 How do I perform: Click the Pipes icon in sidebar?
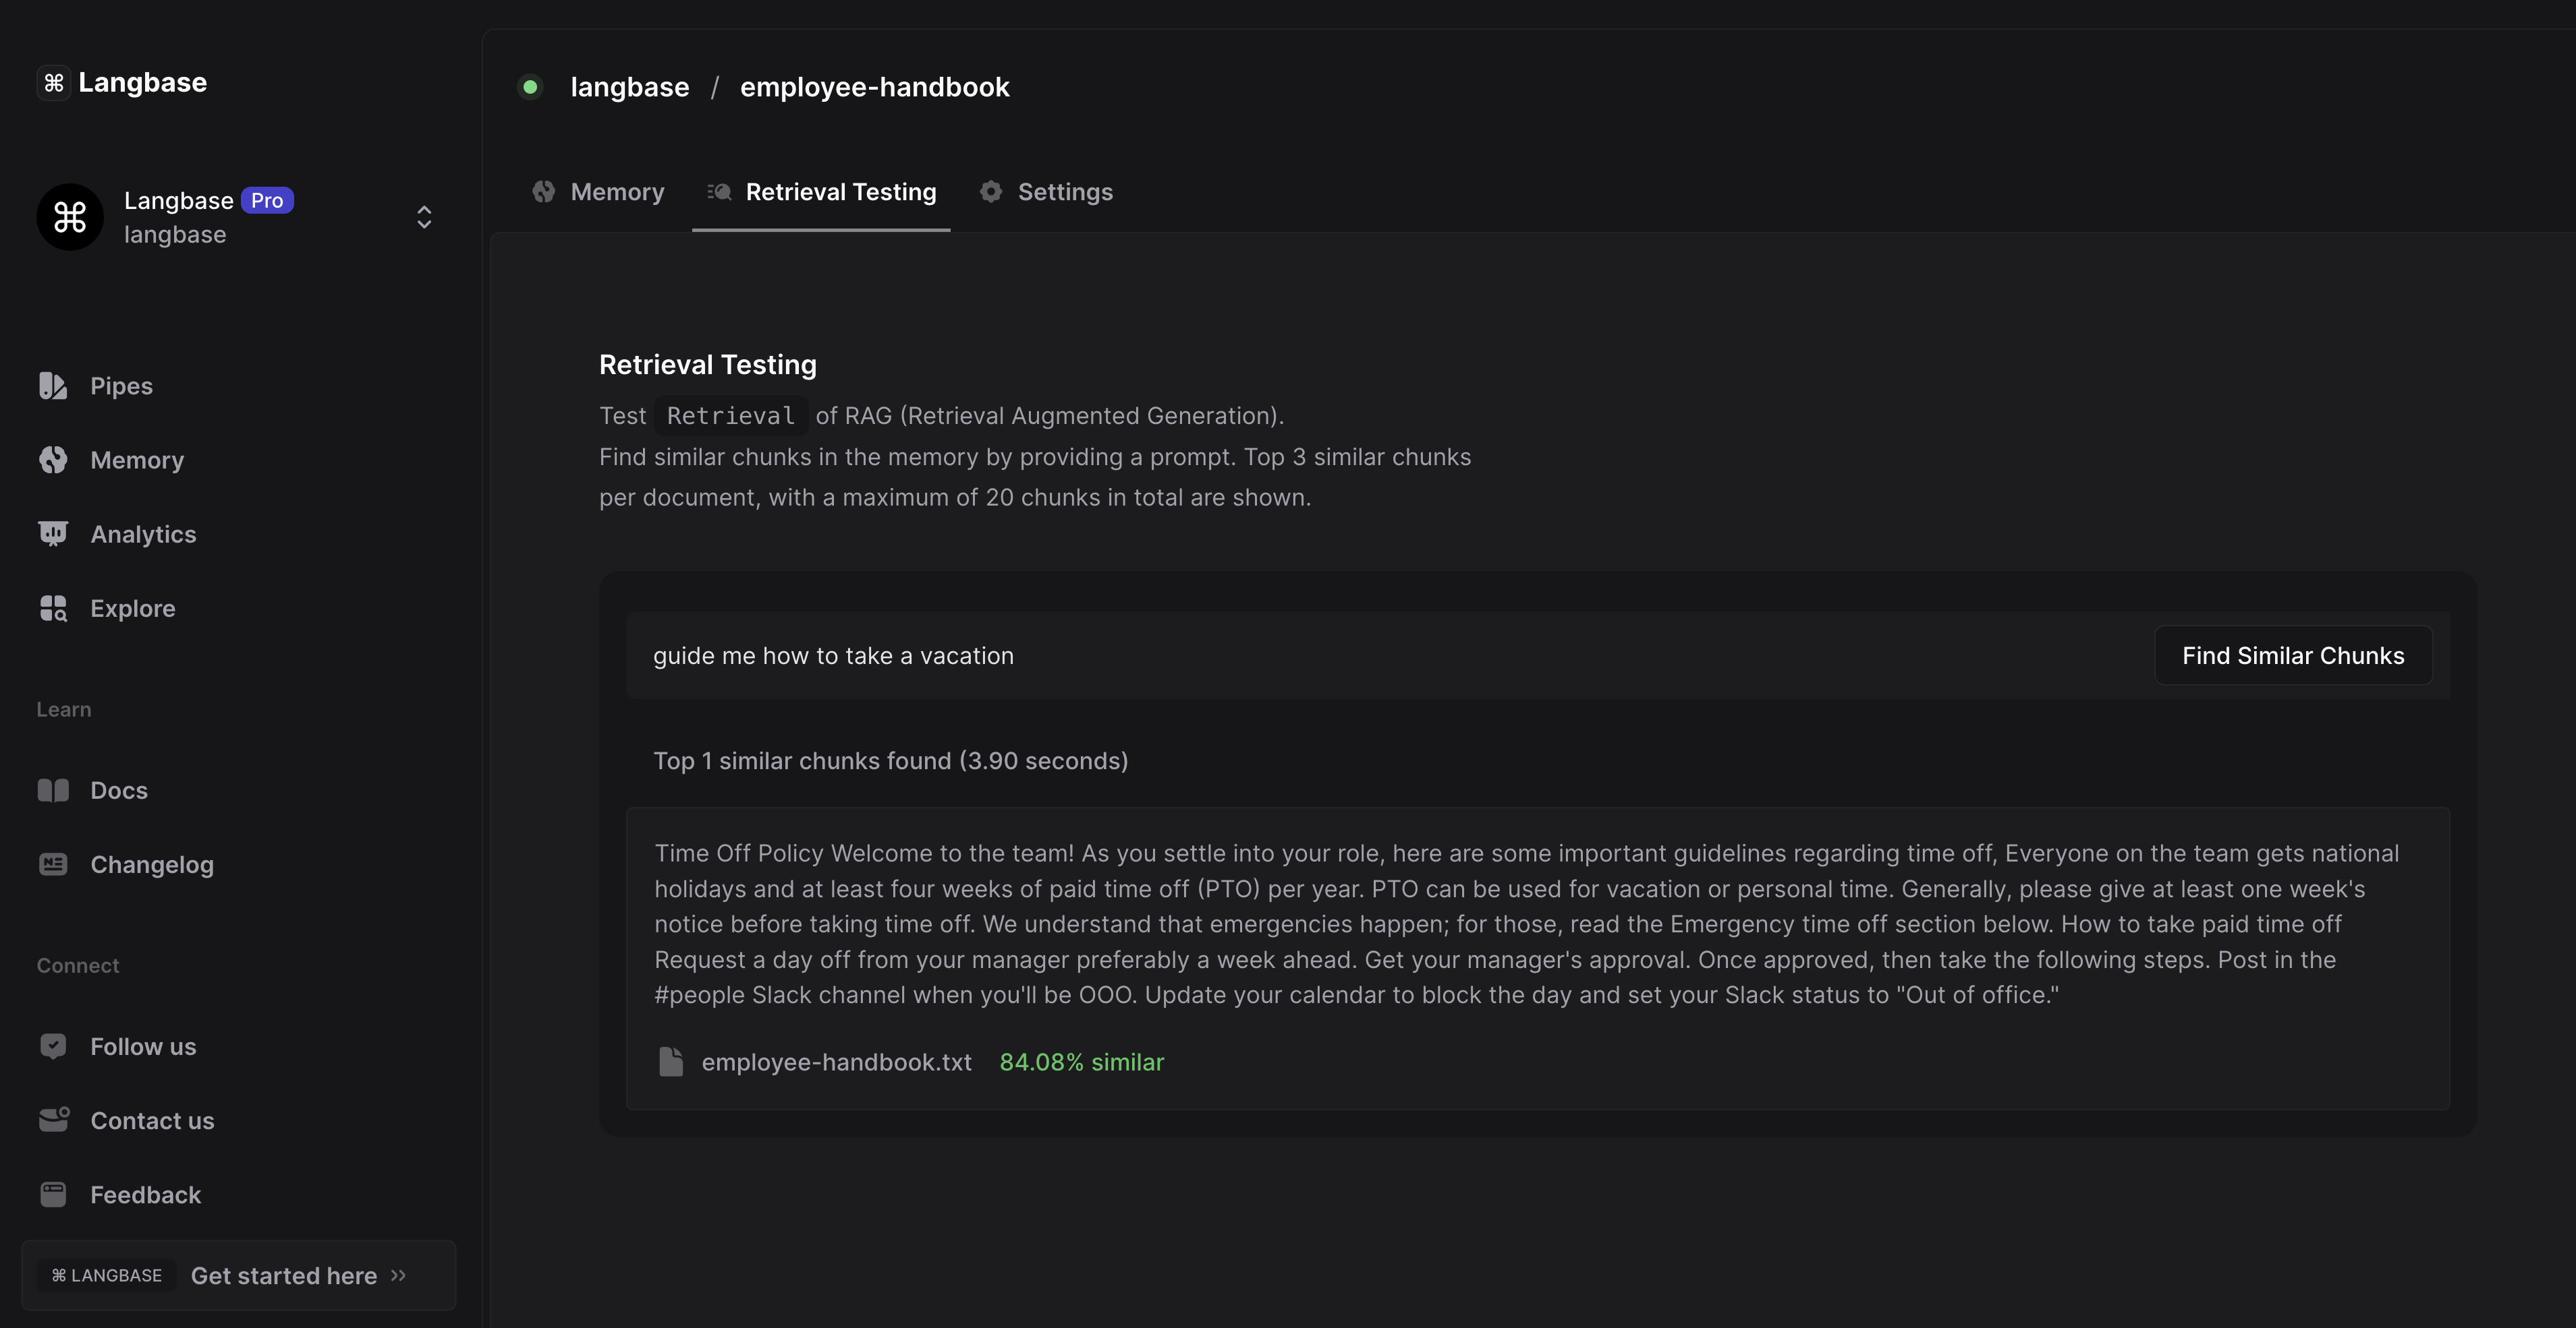point(53,386)
